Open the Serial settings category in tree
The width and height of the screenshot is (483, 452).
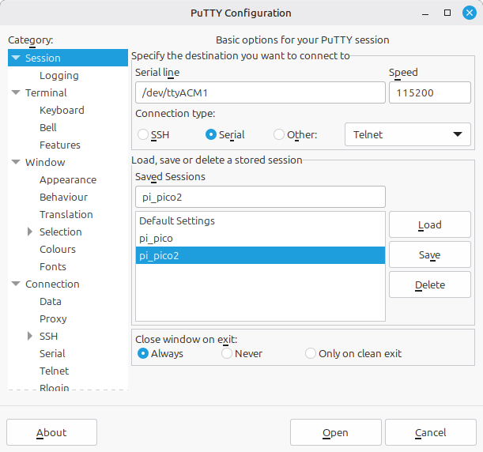(52, 354)
